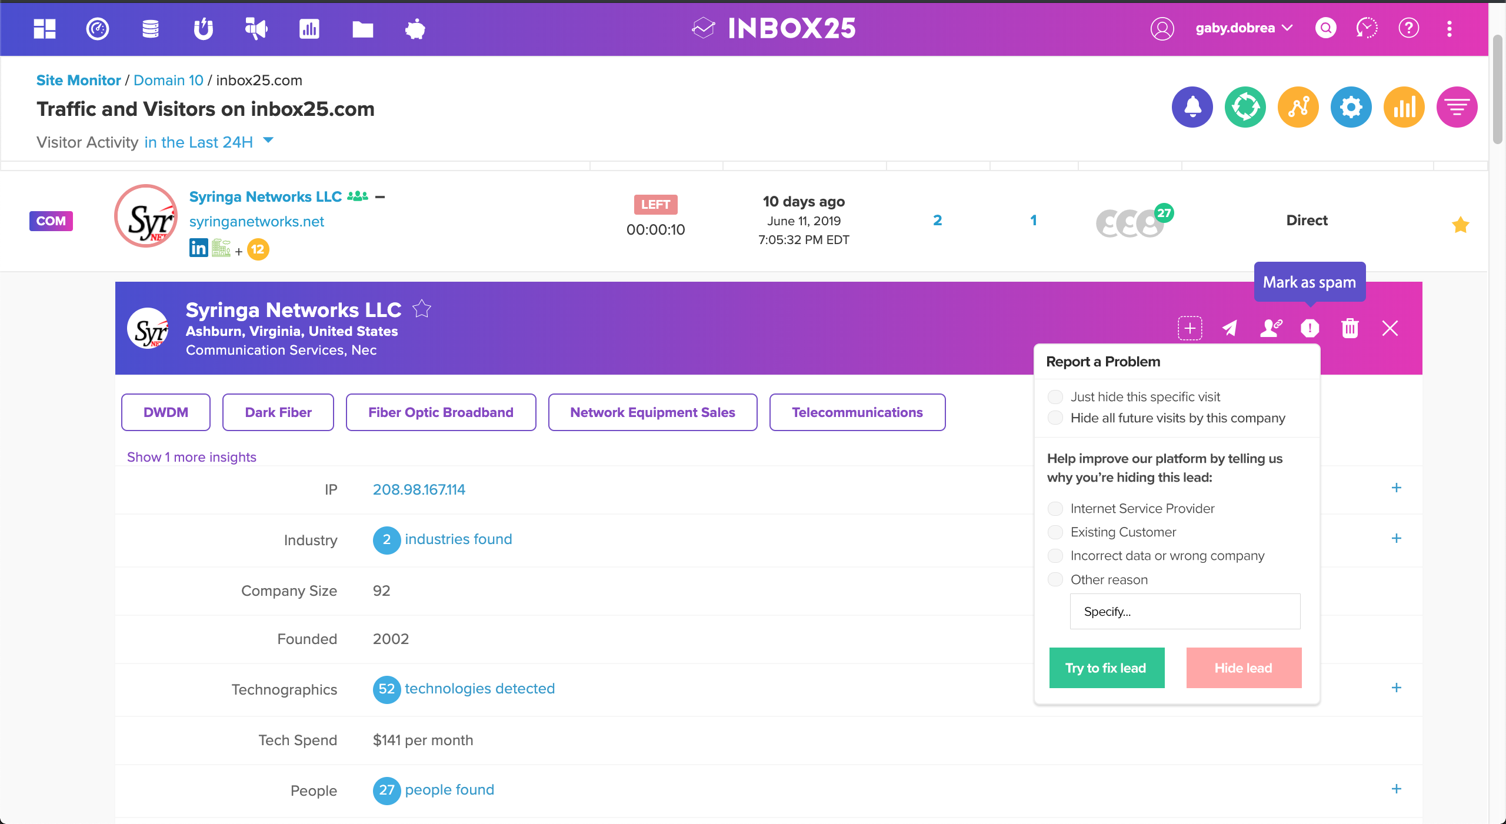Expand the People row plus sign
This screenshot has width=1506, height=824.
click(x=1397, y=789)
